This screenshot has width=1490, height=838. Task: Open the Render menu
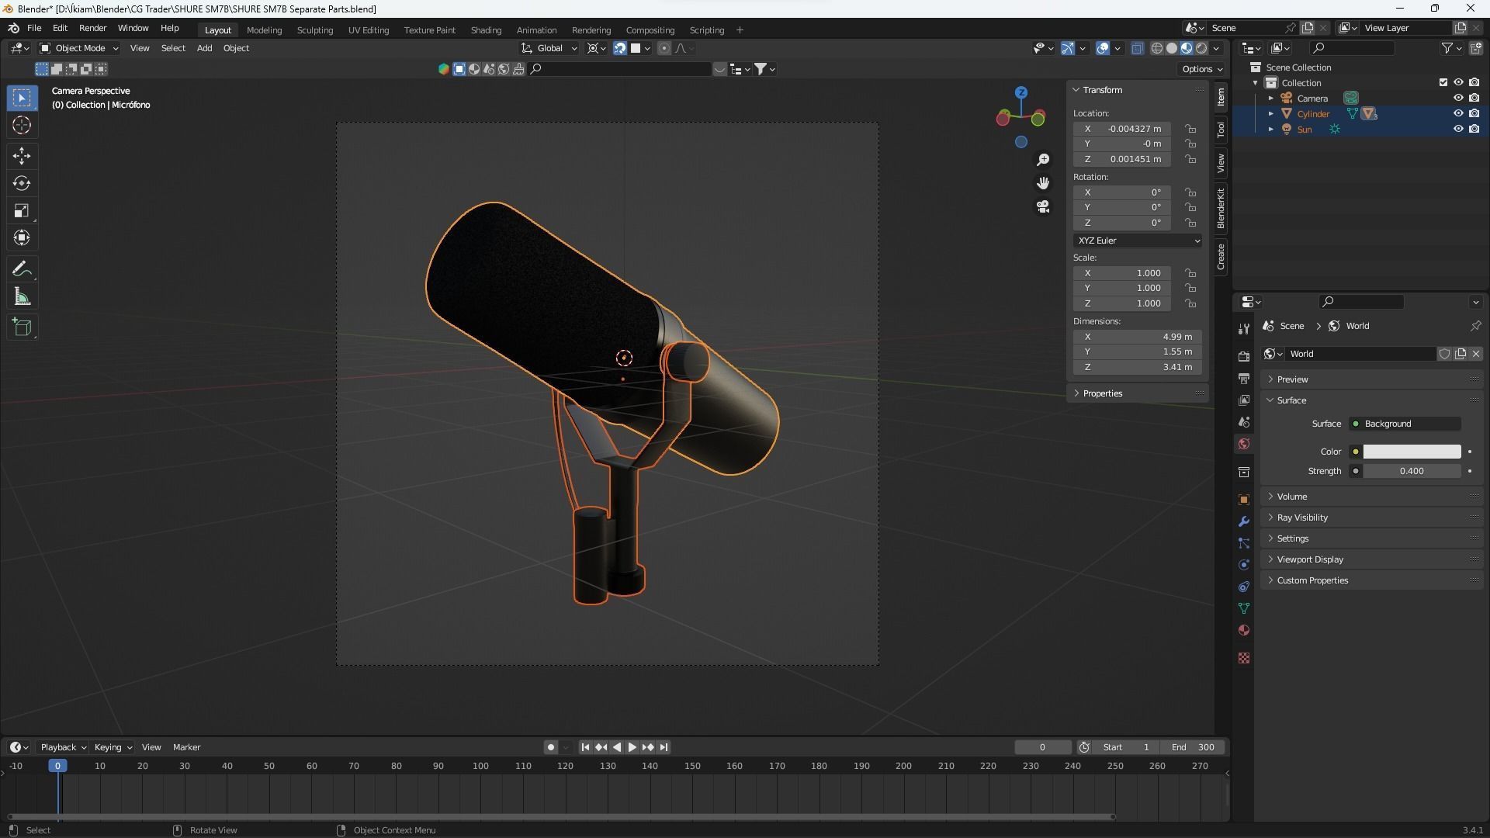click(92, 28)
